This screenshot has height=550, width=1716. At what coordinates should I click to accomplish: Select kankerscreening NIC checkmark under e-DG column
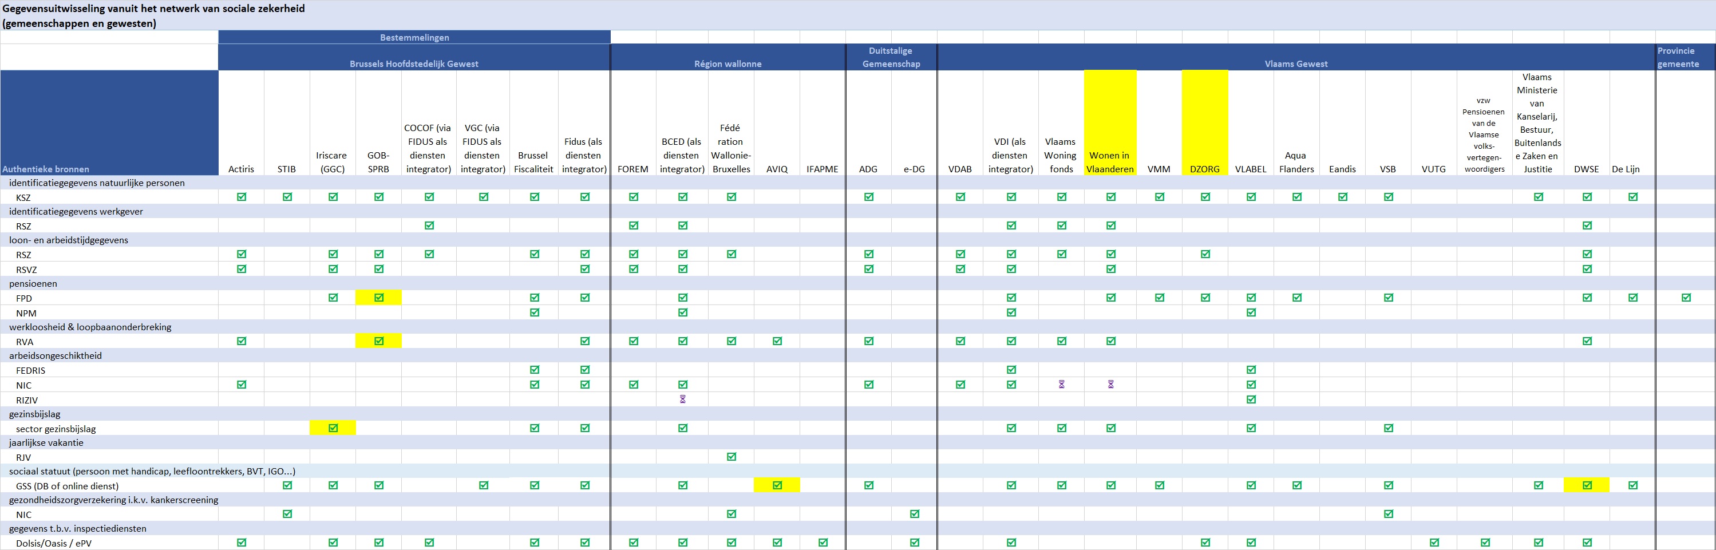click(x=914, y=514)
